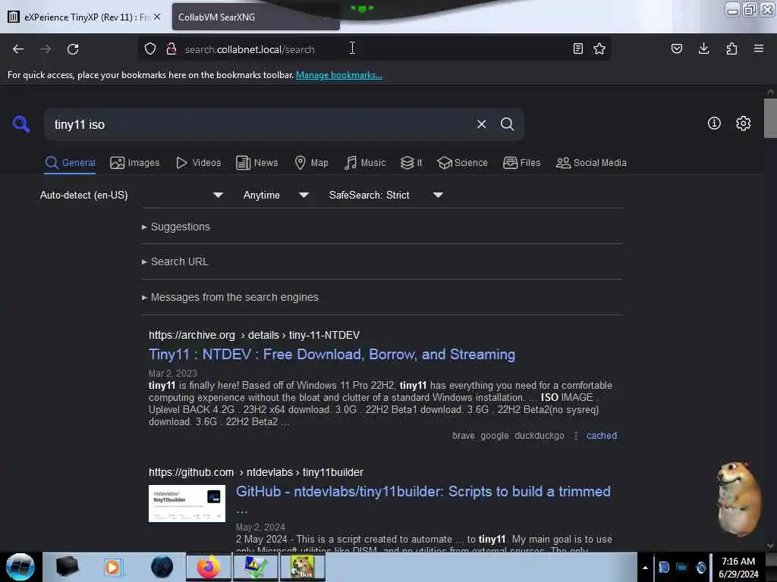Click the SearXNG magnifier logo
This screenshot has height=582, width=777.
(x=21, y=124)
